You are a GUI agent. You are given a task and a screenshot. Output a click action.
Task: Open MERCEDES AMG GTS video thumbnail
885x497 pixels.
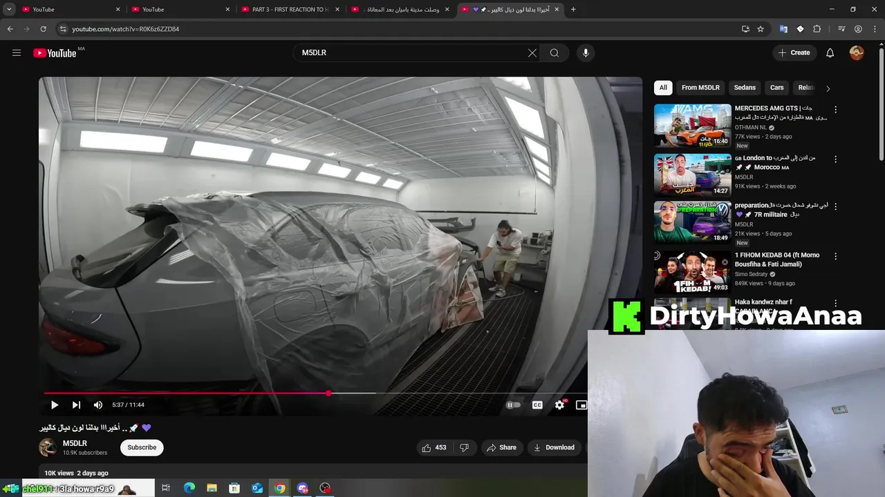point(692,126)
